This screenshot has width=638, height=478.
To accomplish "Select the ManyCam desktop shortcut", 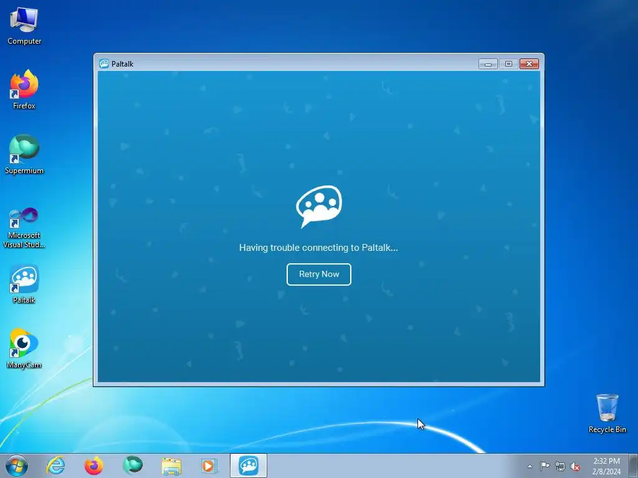I will tap(24, 349).
